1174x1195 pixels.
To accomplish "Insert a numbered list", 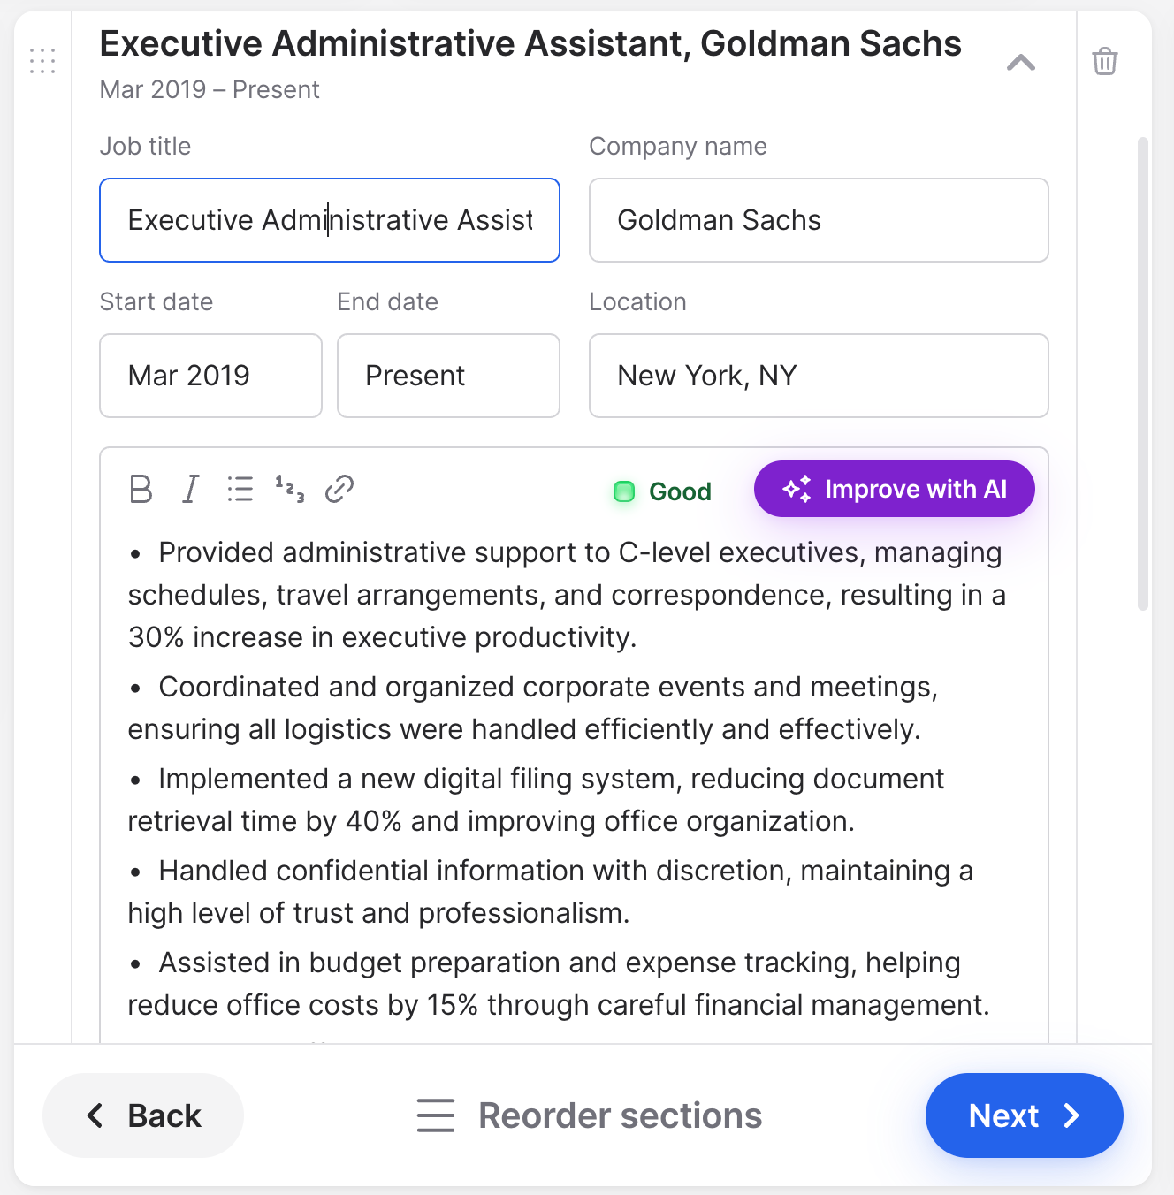I will point(290,489).
